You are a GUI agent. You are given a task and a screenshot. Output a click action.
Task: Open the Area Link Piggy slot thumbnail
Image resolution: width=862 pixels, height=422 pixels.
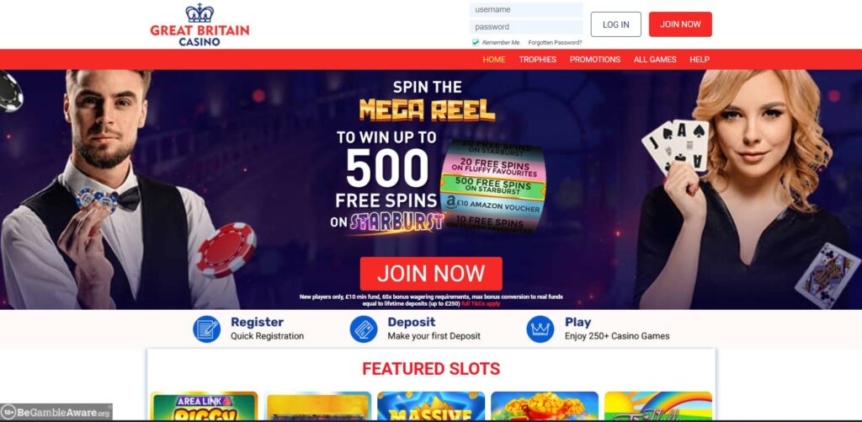(x=204, y=406)
